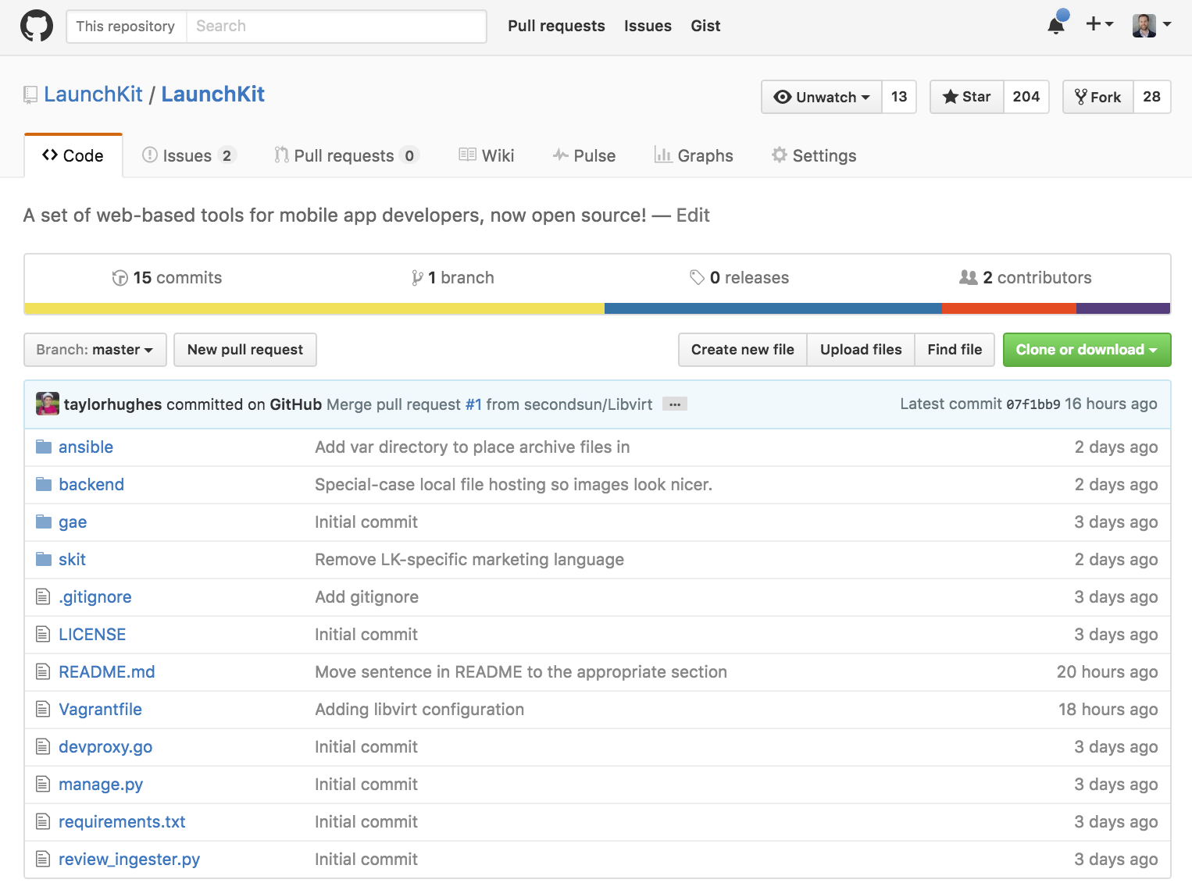
Task: View the 1 branch list
Action: (453, 278)
